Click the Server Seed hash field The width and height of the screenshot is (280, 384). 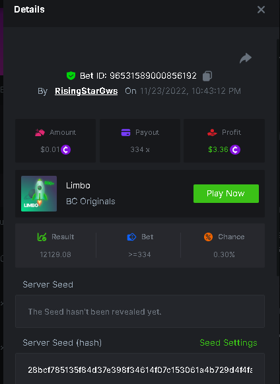point(140,369)
